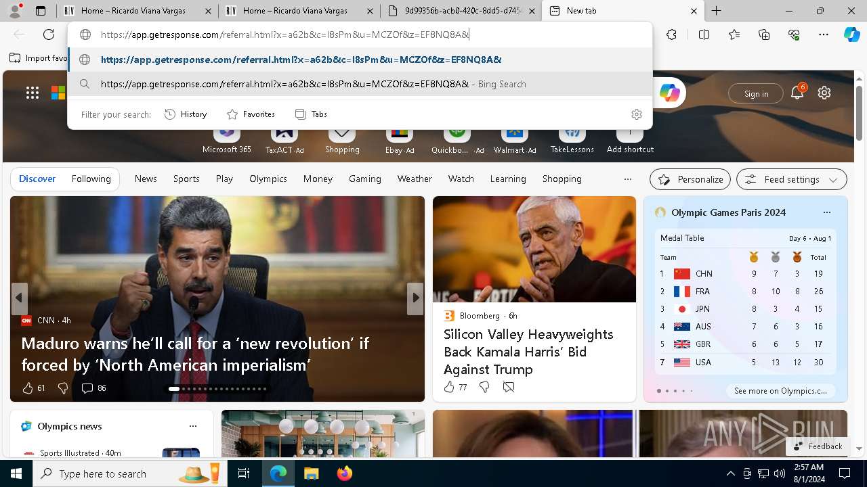Open the notifications bell icon
The height and width of the screenshot is (487, 867).
pyautogui.click(x=797, y=93)
